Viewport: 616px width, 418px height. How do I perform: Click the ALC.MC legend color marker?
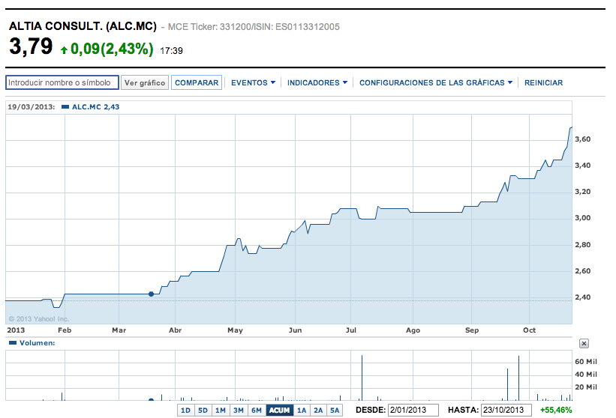65,107
